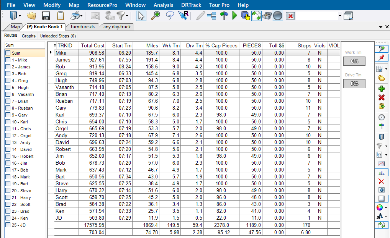Check the 25 - JD route checkbox
The width and height of the screenshot is (390, 238).
[x=8, y=225]
